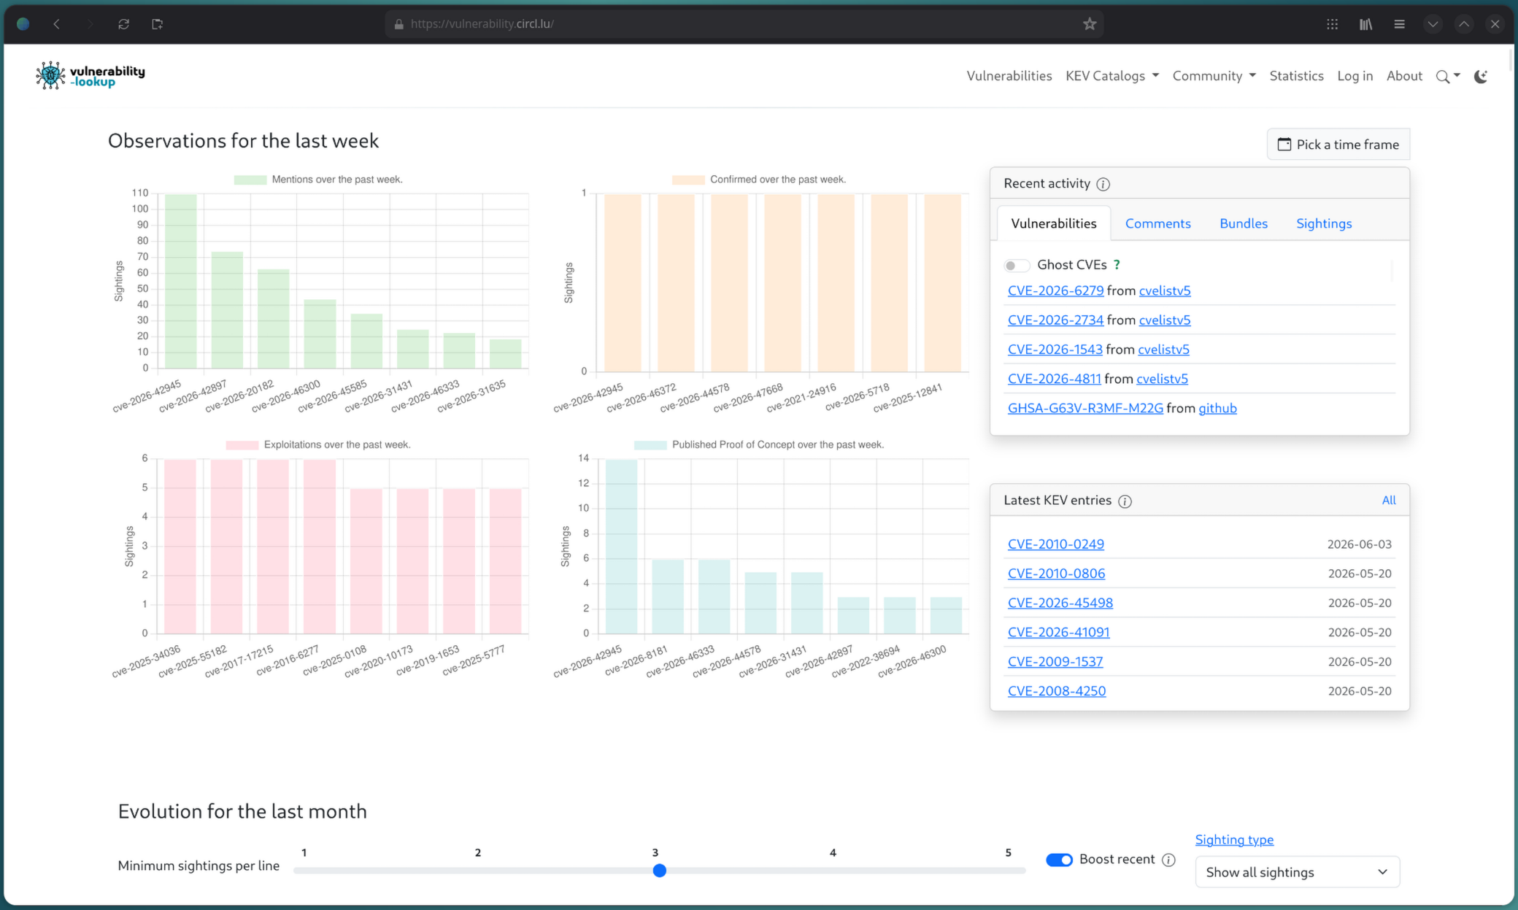
Task: Open the browser tab list chevron
Action: (1433, 24)
